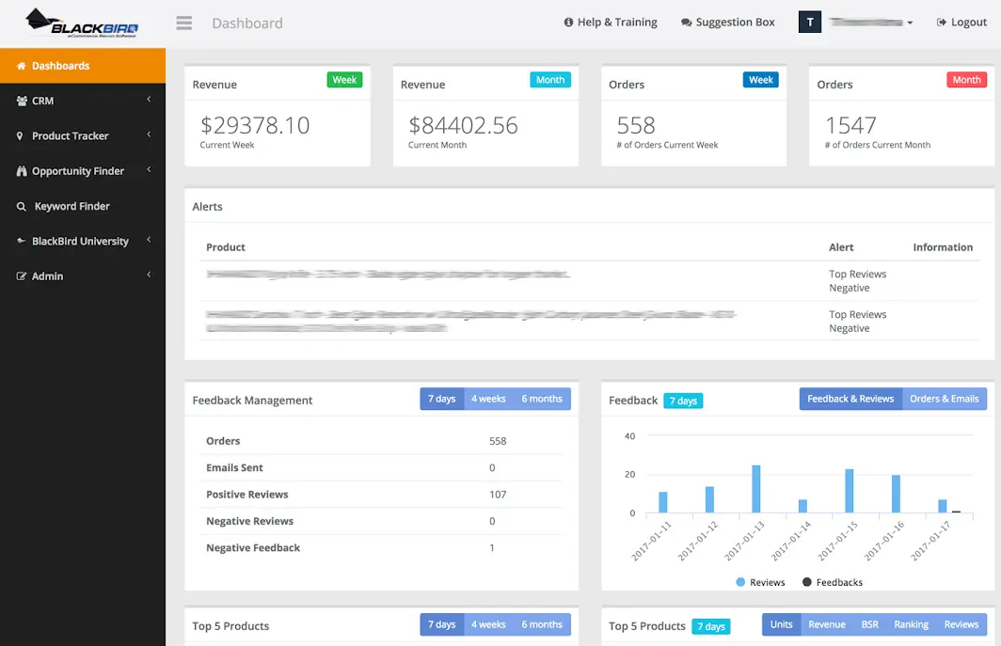Toggle the sidebar with the hamburger icon
This screenshot has width=1001, height=646.
pyautogui.click(x=183, y=23)
